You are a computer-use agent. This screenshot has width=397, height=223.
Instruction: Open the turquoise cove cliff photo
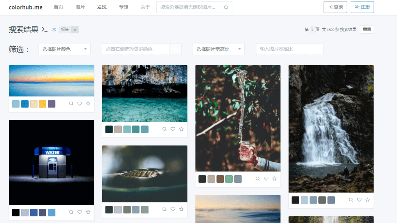tap(144, 94)
